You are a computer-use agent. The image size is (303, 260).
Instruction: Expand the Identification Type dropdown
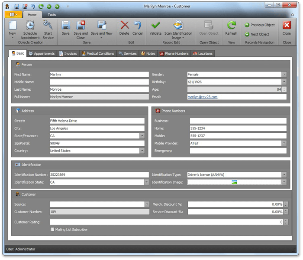[x=284, y=175]
